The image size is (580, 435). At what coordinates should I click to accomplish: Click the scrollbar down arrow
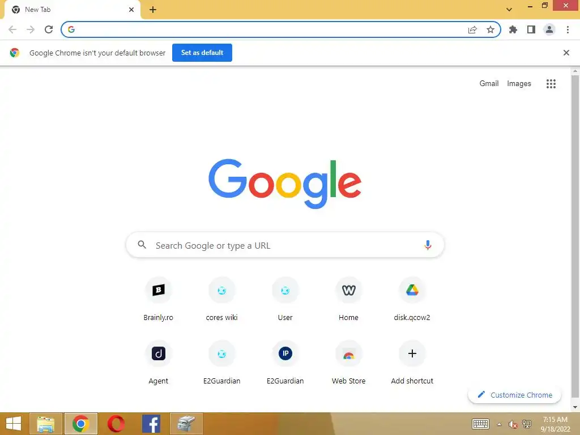(x=575, y=407)
